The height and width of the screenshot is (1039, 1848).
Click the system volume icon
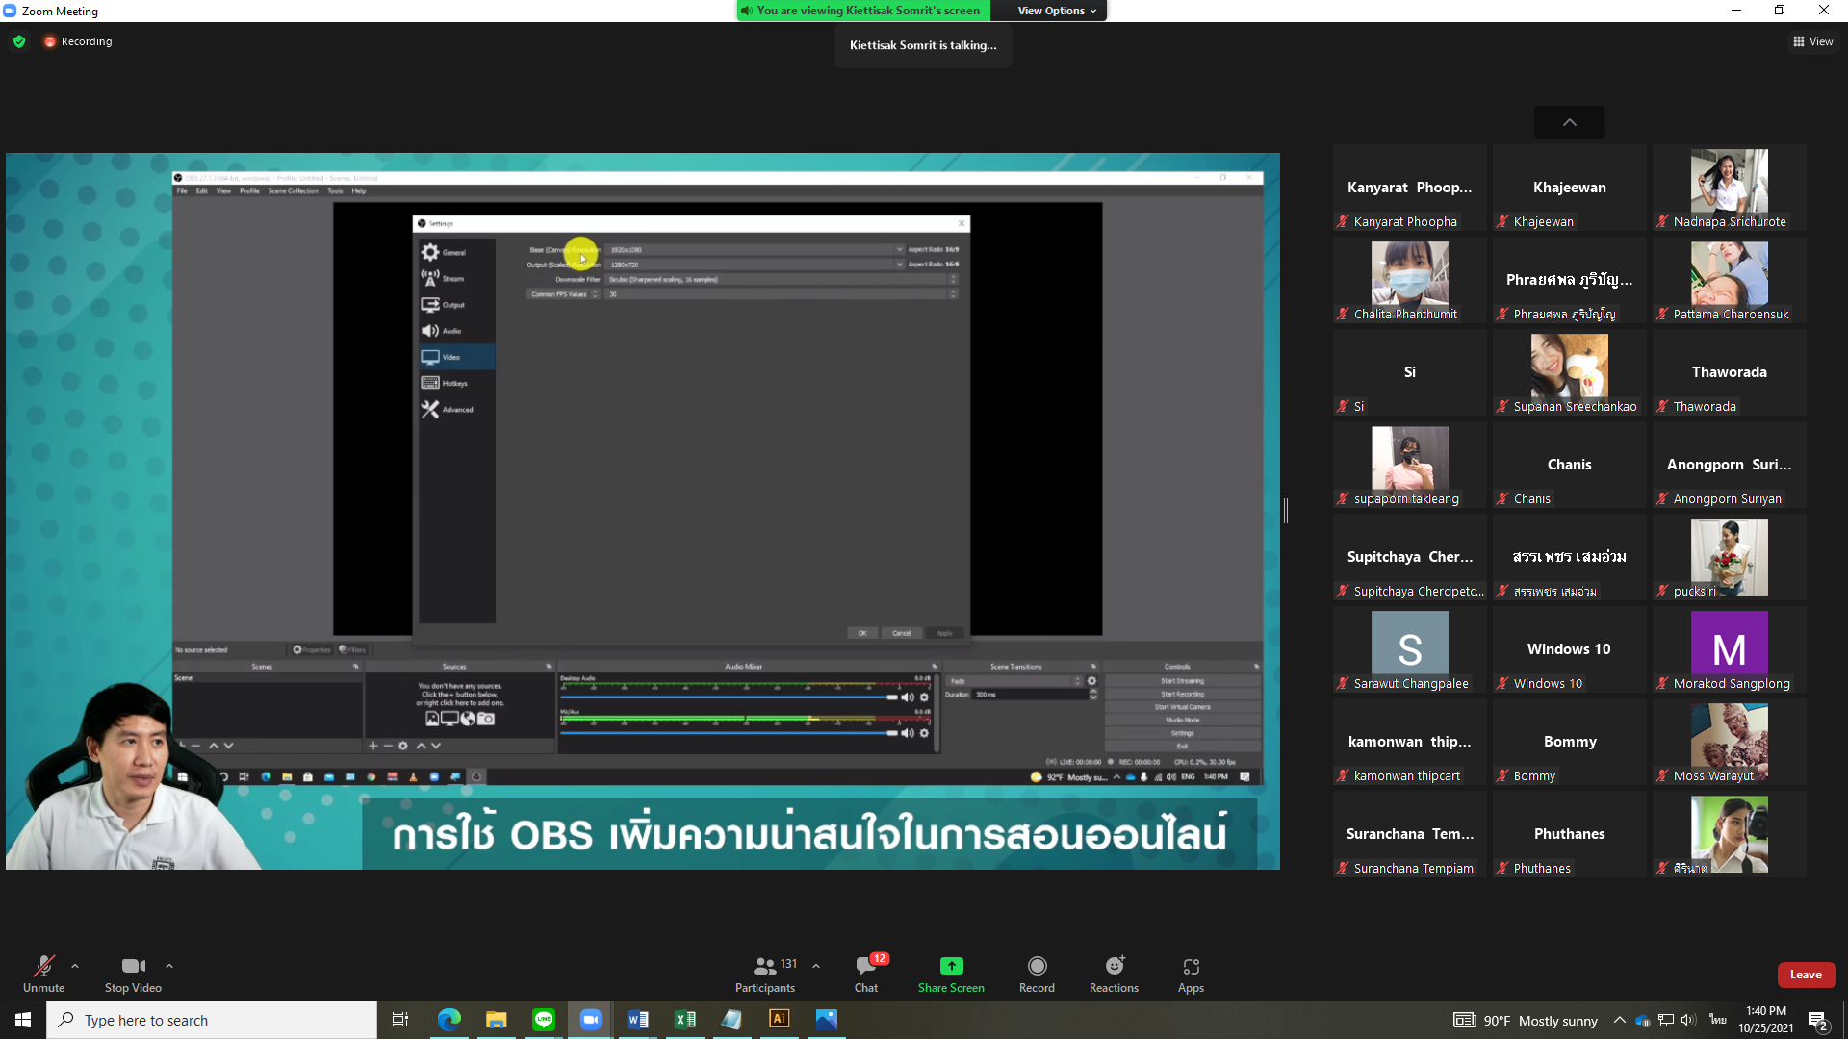tap(1689, 1020)
